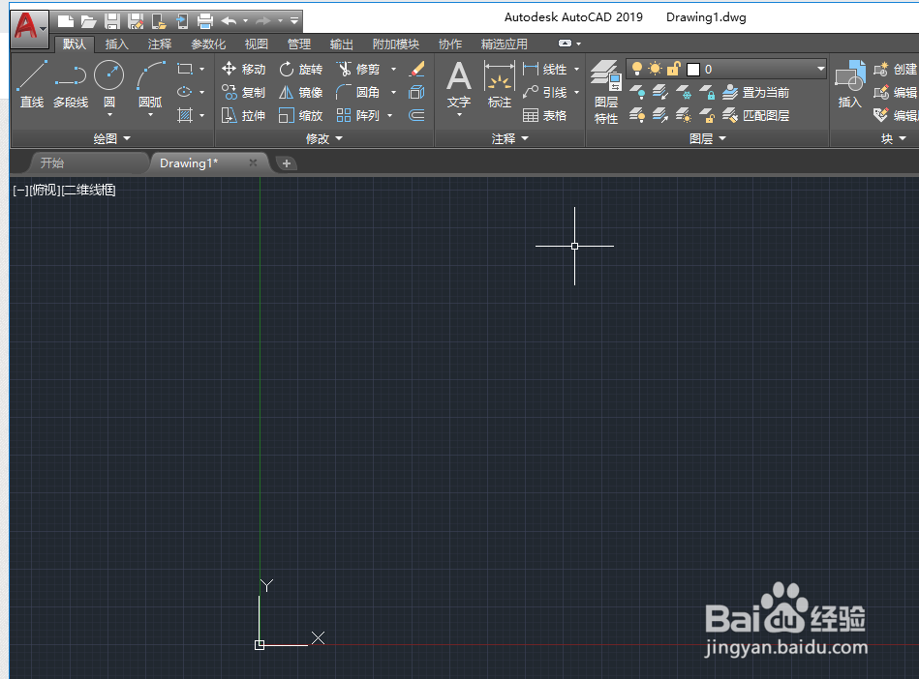Select the Polyline (多段线) tool
The image size is (919, 679).
pos(71,85)
